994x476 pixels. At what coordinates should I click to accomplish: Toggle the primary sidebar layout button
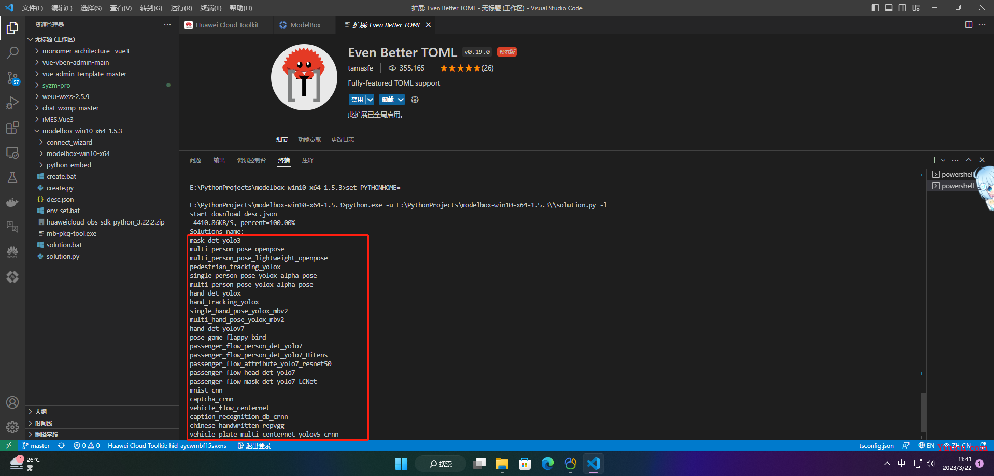(875, 8)
